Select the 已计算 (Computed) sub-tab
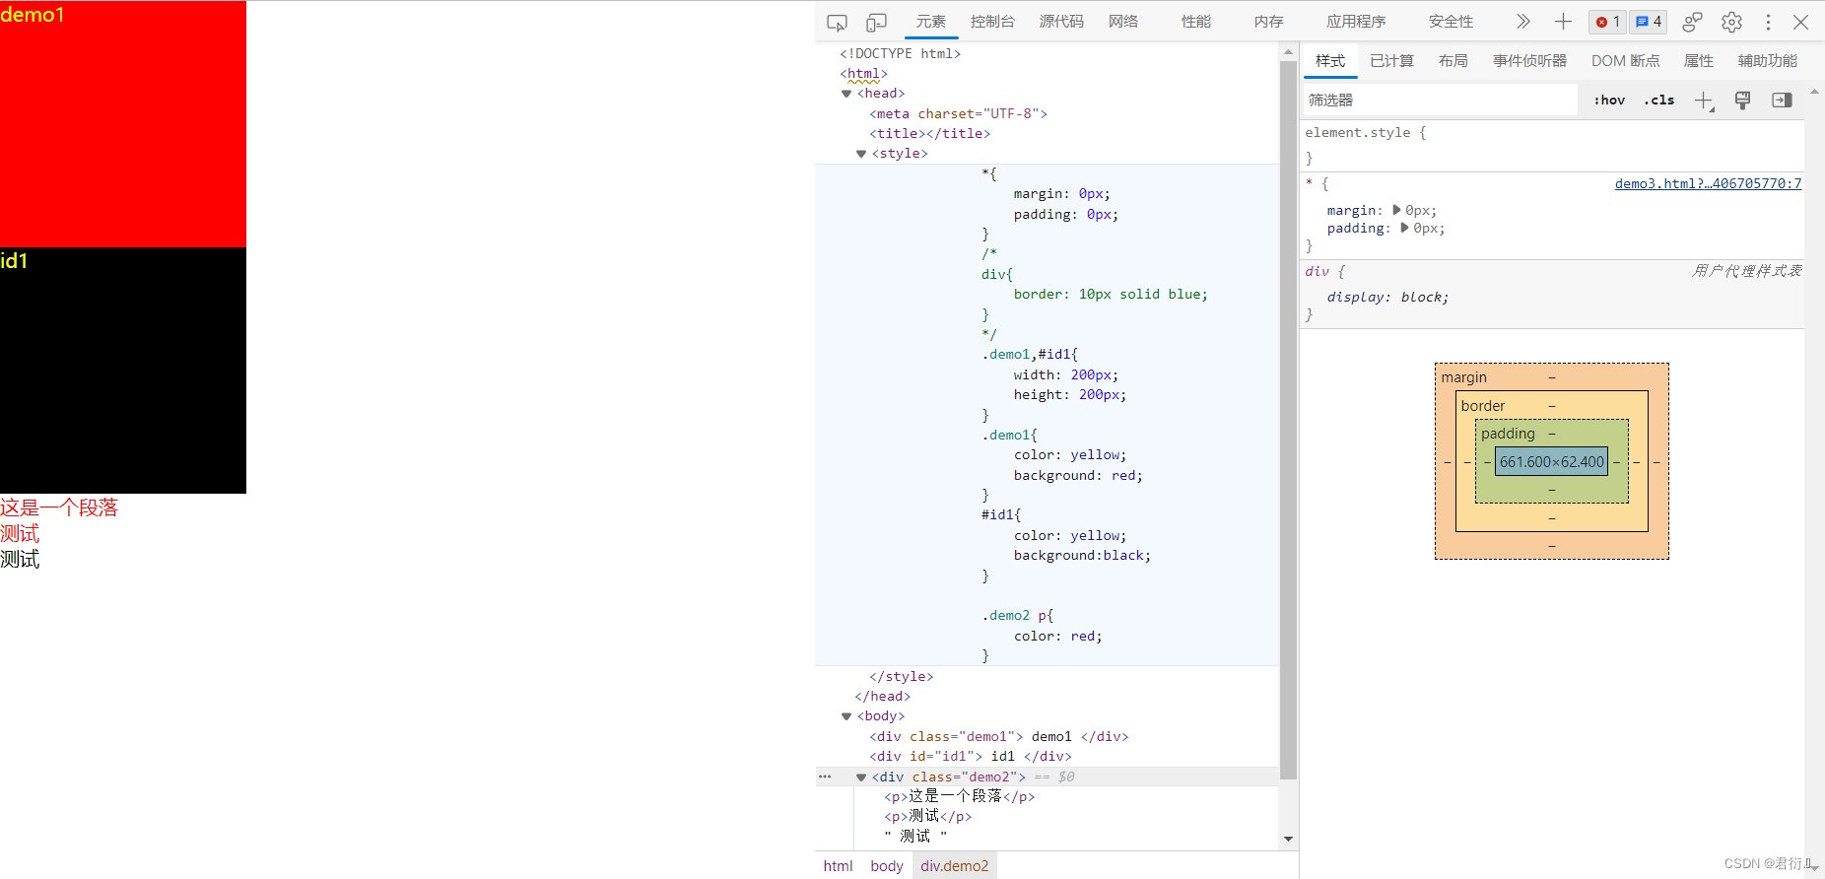The image size is (1825, 879). (1391, 61)
